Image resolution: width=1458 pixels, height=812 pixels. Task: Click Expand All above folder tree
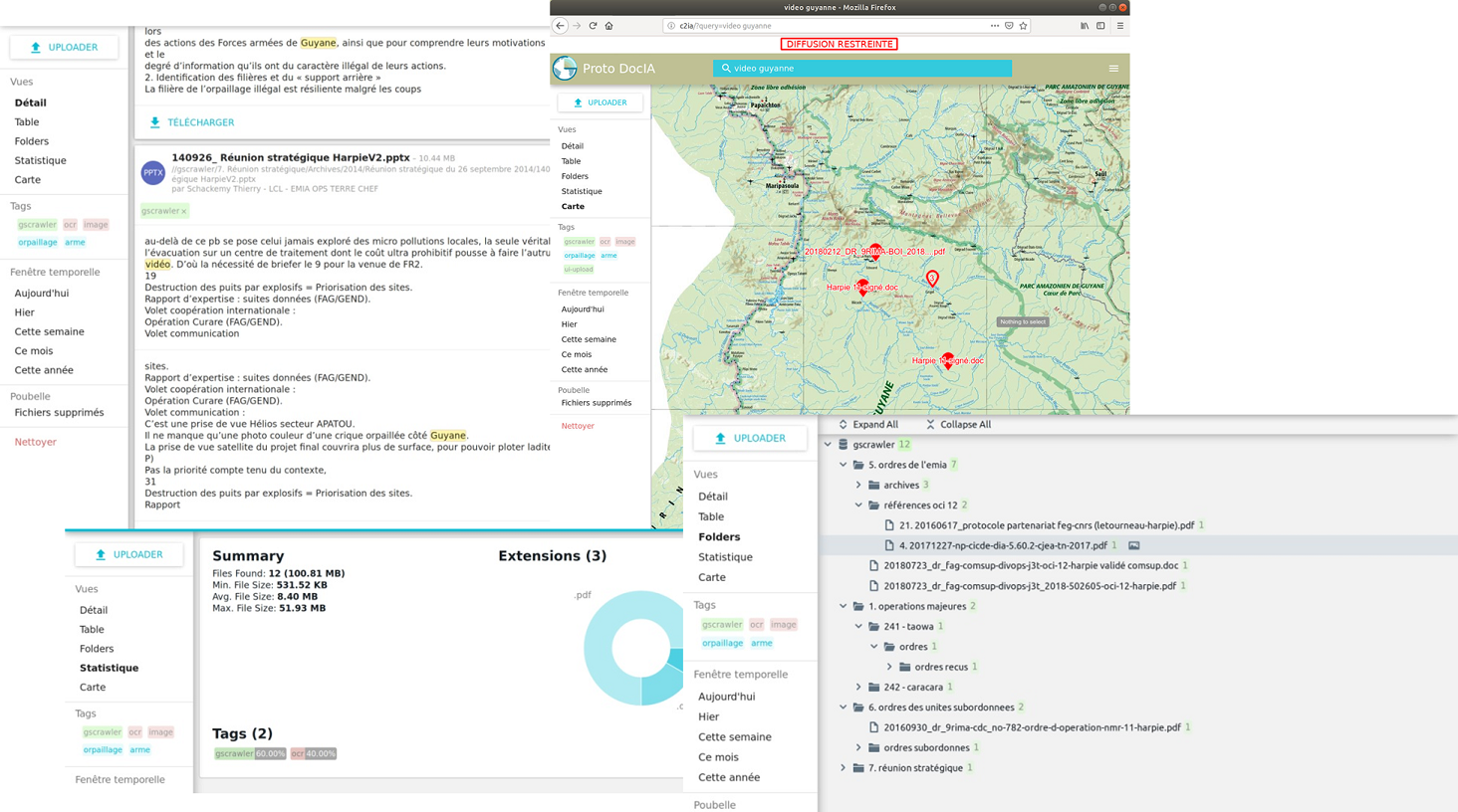867,424
